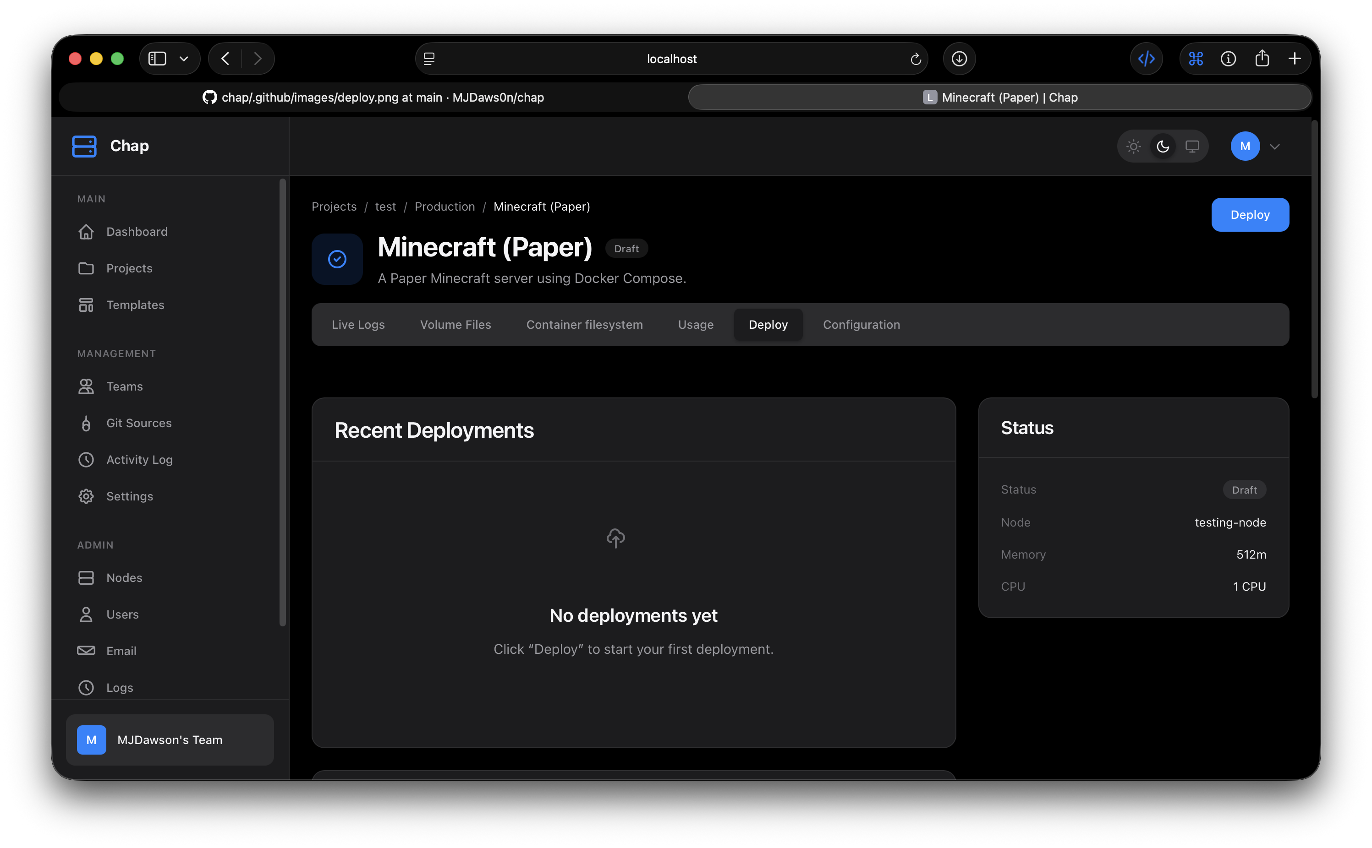Select the dark theme moon toggle

click(x=1163, y=147)
